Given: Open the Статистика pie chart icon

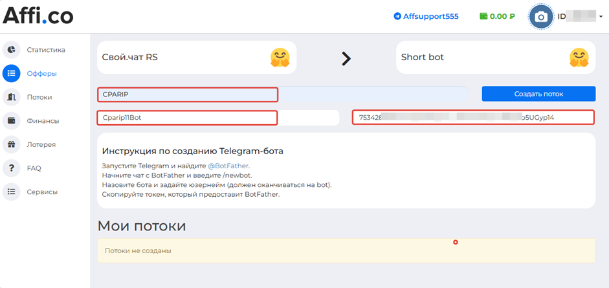Looking at the screenshot, I should click(x=11, y=50).
